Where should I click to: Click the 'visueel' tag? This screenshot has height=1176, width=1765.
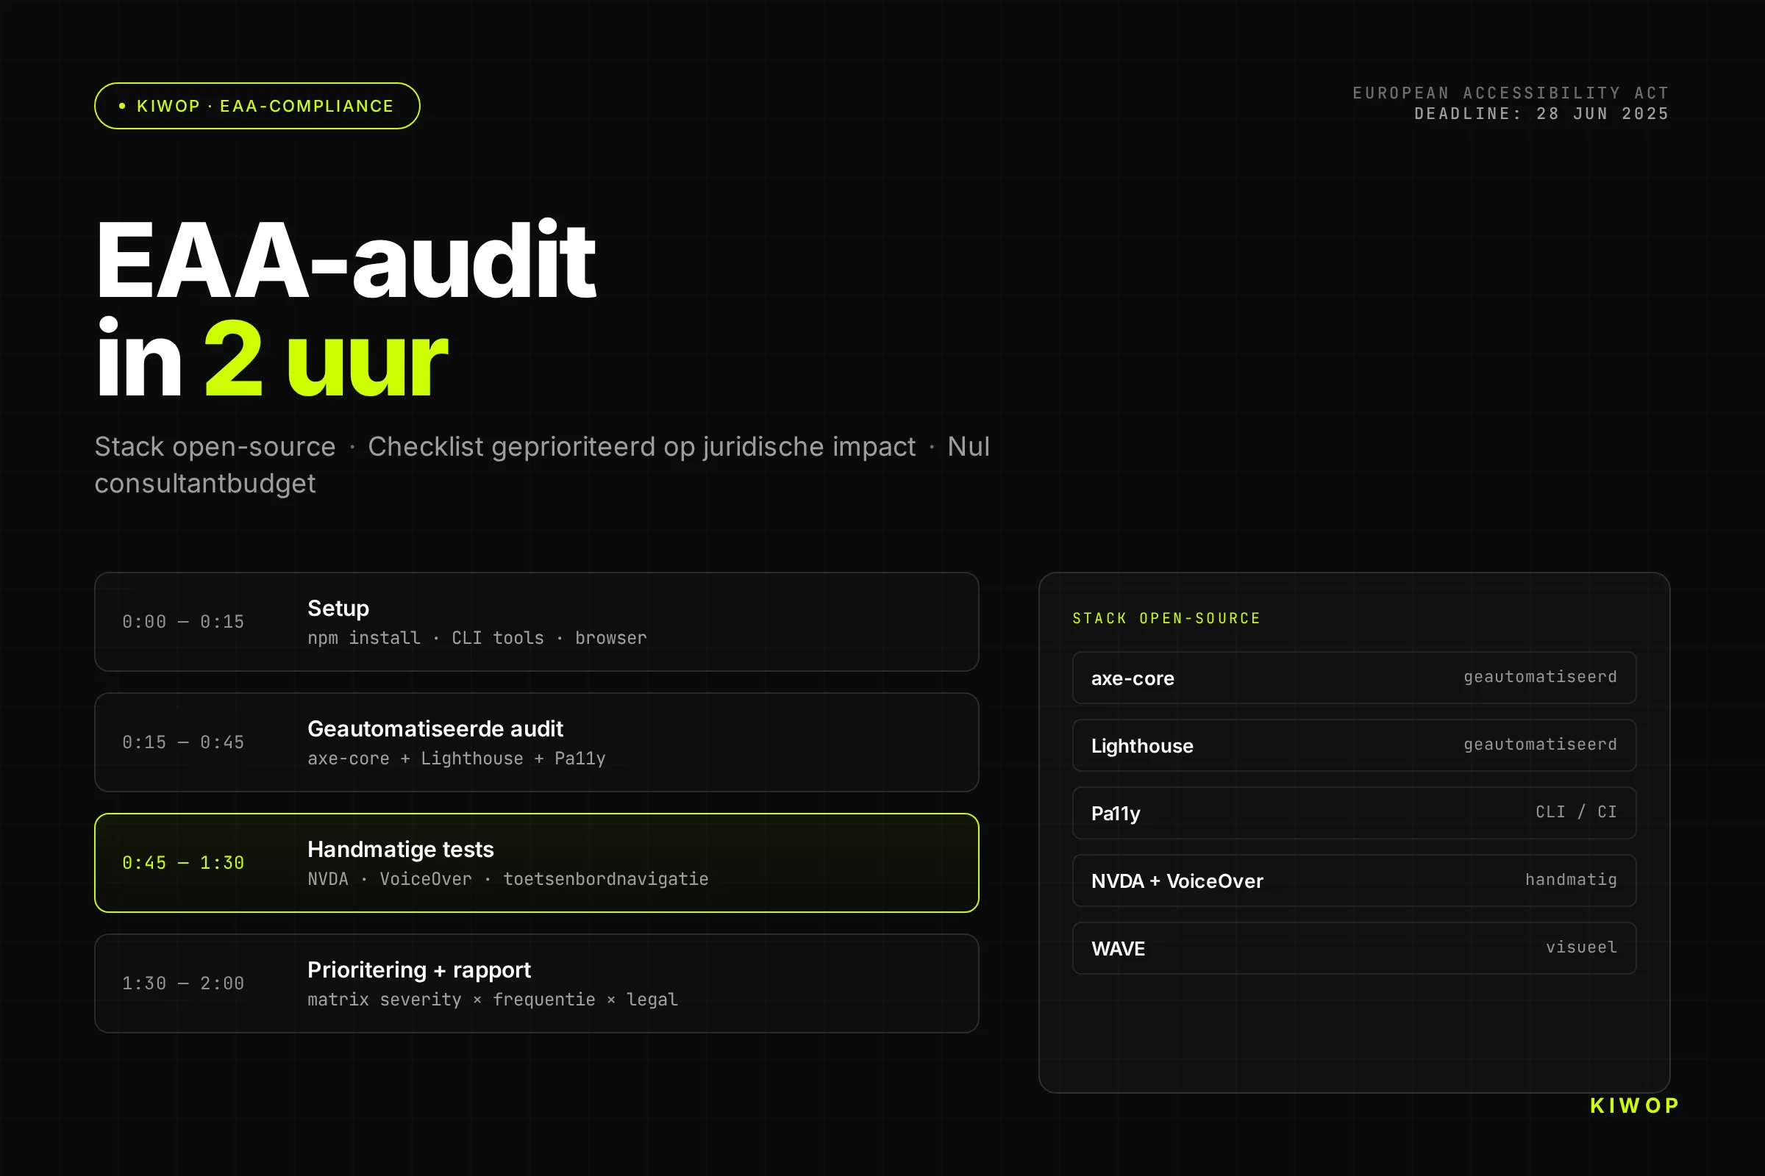tap(1581, 947)
